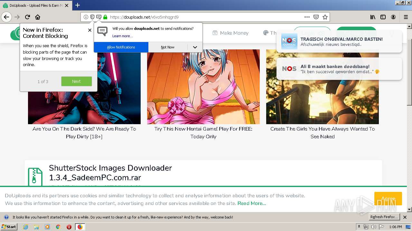Open action center flag tray icon
Screen dimensions: 412x231
[x=381, y=227]
